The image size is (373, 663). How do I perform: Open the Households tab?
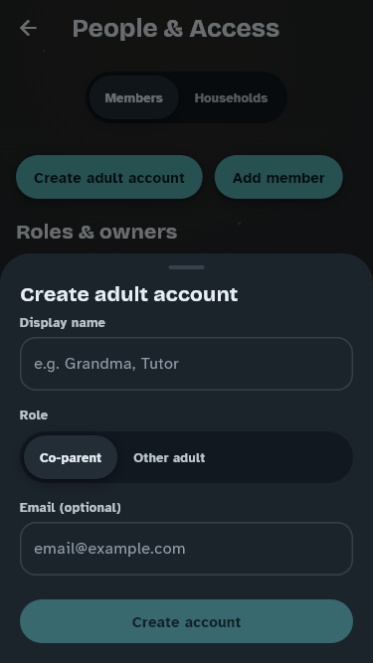[x=231, y=97]
